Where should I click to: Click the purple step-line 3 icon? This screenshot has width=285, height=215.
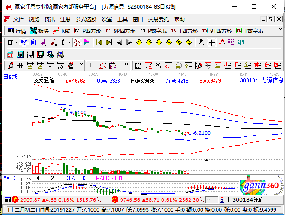coord(43,43)
